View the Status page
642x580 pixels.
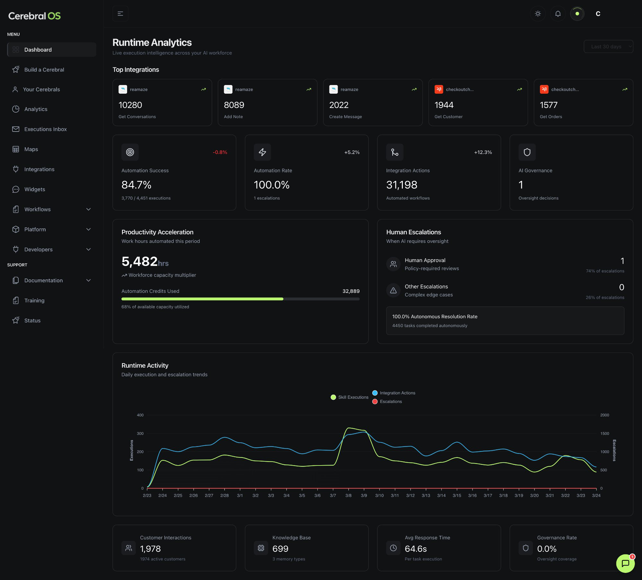(32, 320)
